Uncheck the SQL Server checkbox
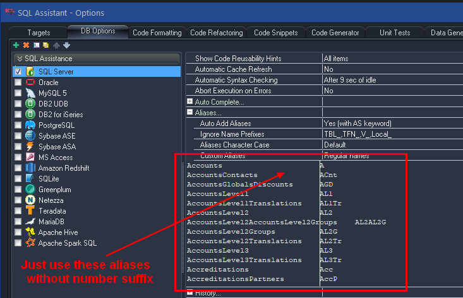The height and width of the screenshot is (298, 463). point(18,72)
